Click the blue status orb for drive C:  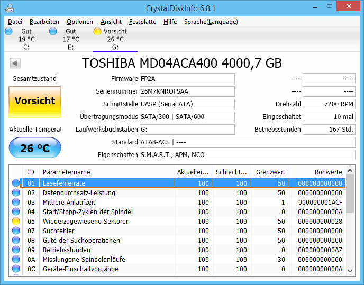[8, 31]
